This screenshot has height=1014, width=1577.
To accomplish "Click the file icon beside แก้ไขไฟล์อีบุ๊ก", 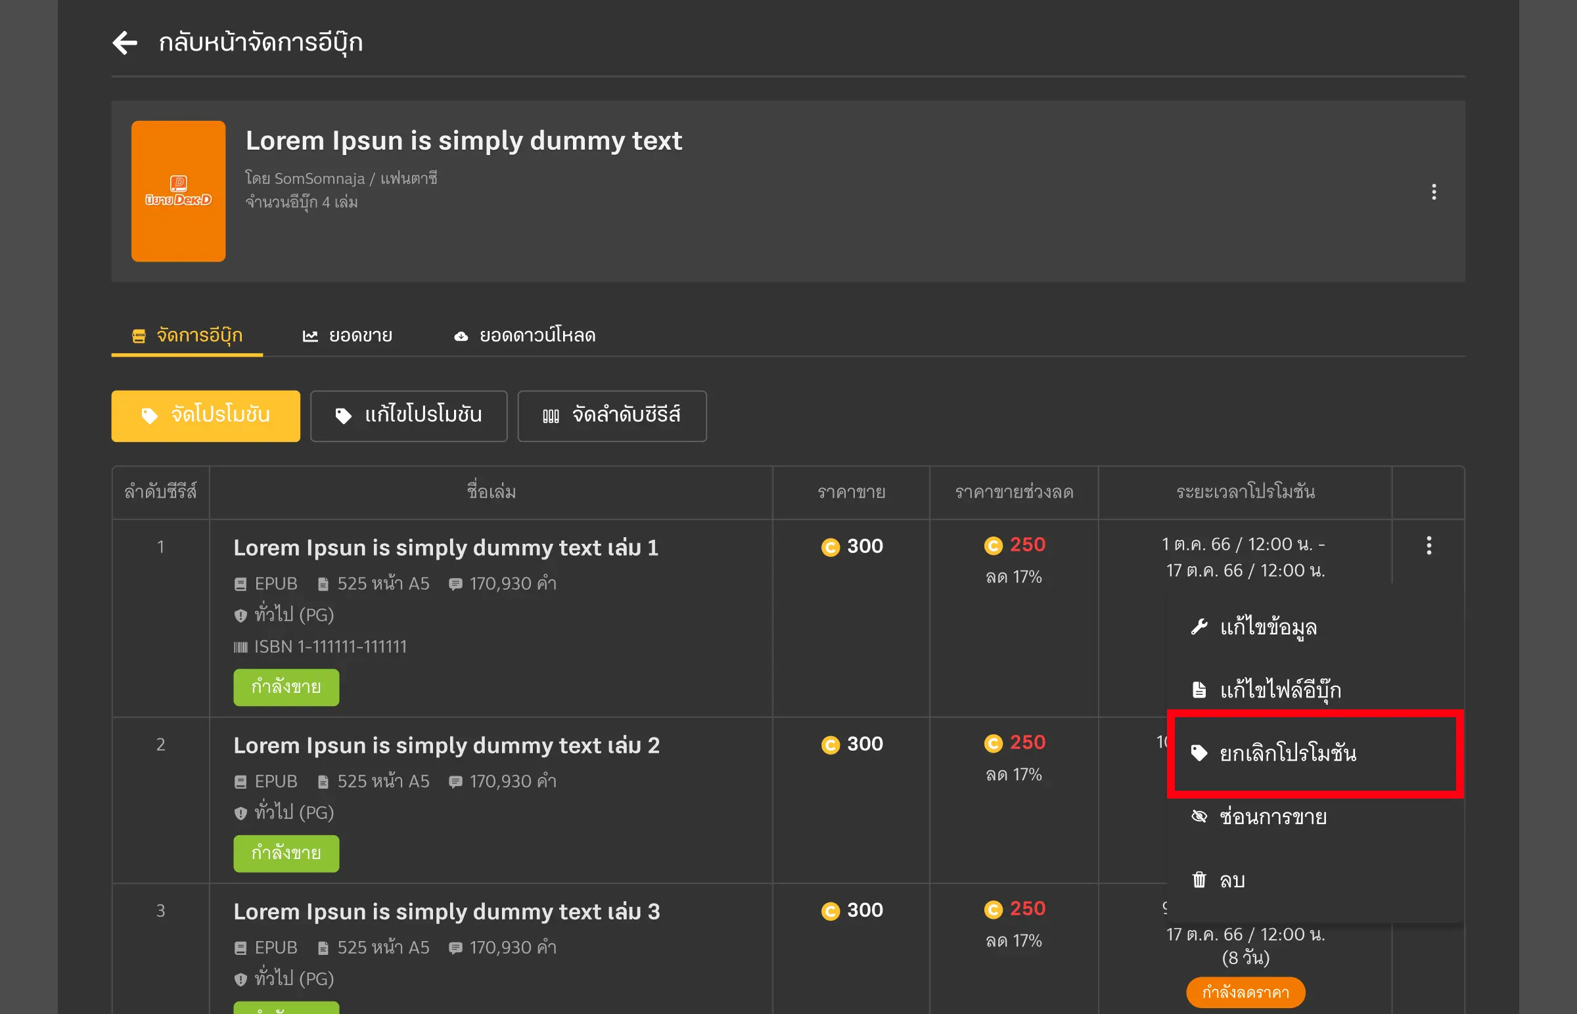I will [x=1199, y=690].
